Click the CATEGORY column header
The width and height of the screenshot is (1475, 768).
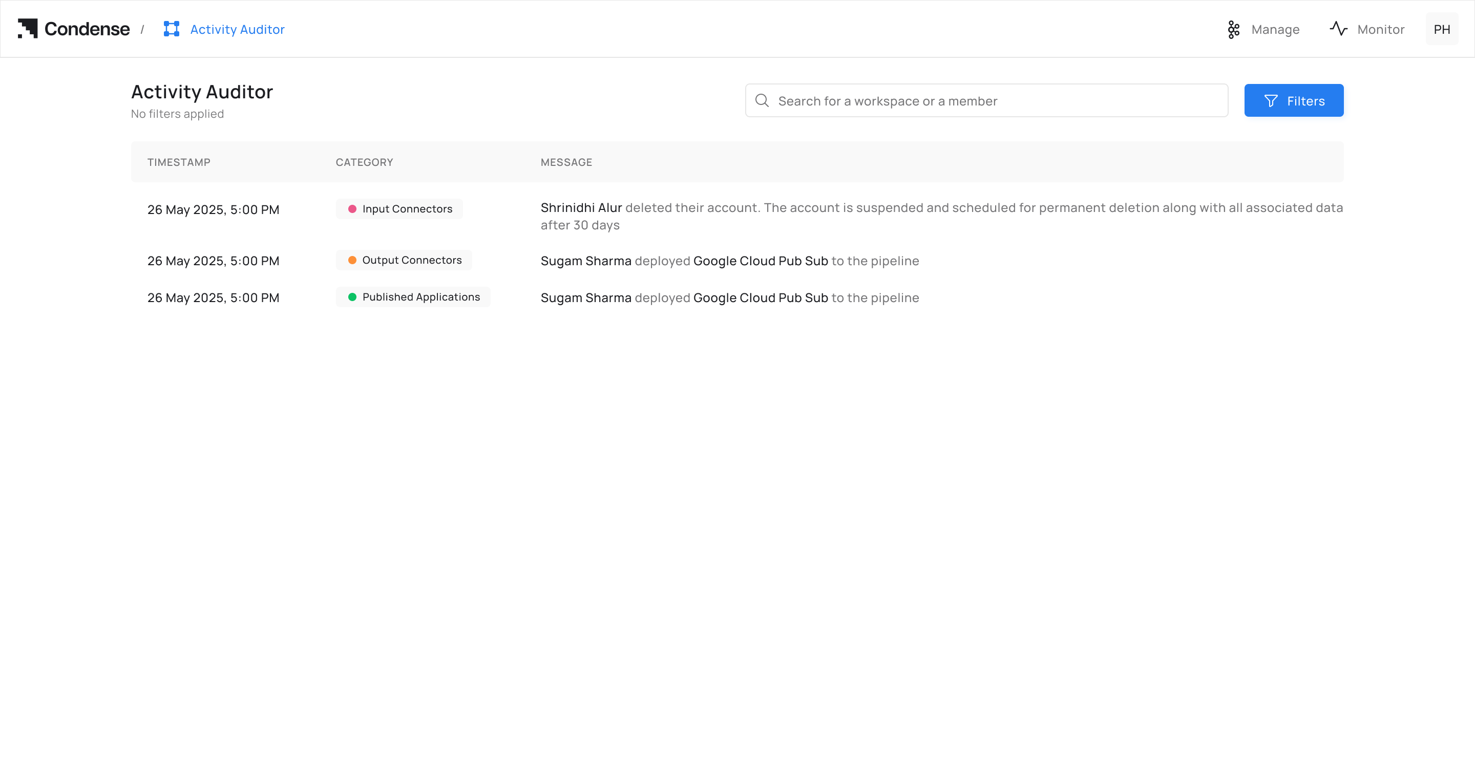click(x=364, y=162)
